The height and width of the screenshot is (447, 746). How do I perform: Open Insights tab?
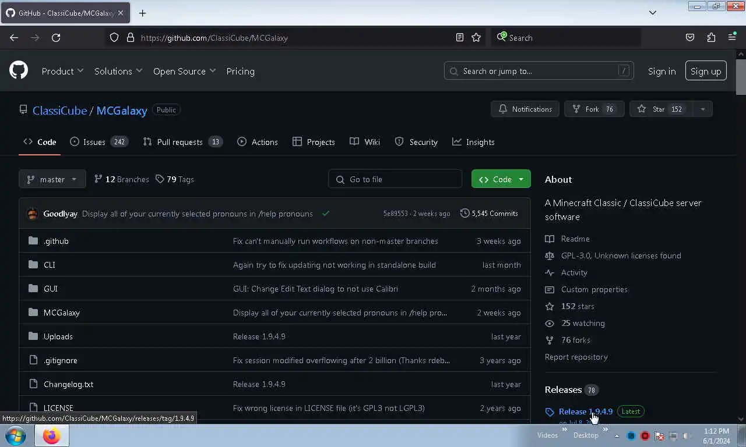coord(473,142)
